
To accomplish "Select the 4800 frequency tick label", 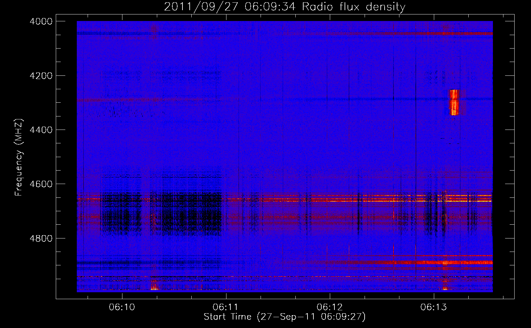I will coord(41,238).
